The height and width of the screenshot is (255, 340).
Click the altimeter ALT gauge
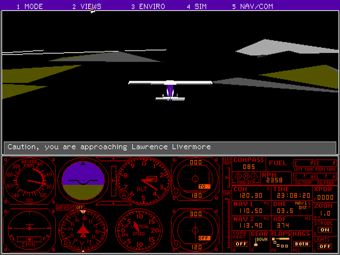coord(143,181)
